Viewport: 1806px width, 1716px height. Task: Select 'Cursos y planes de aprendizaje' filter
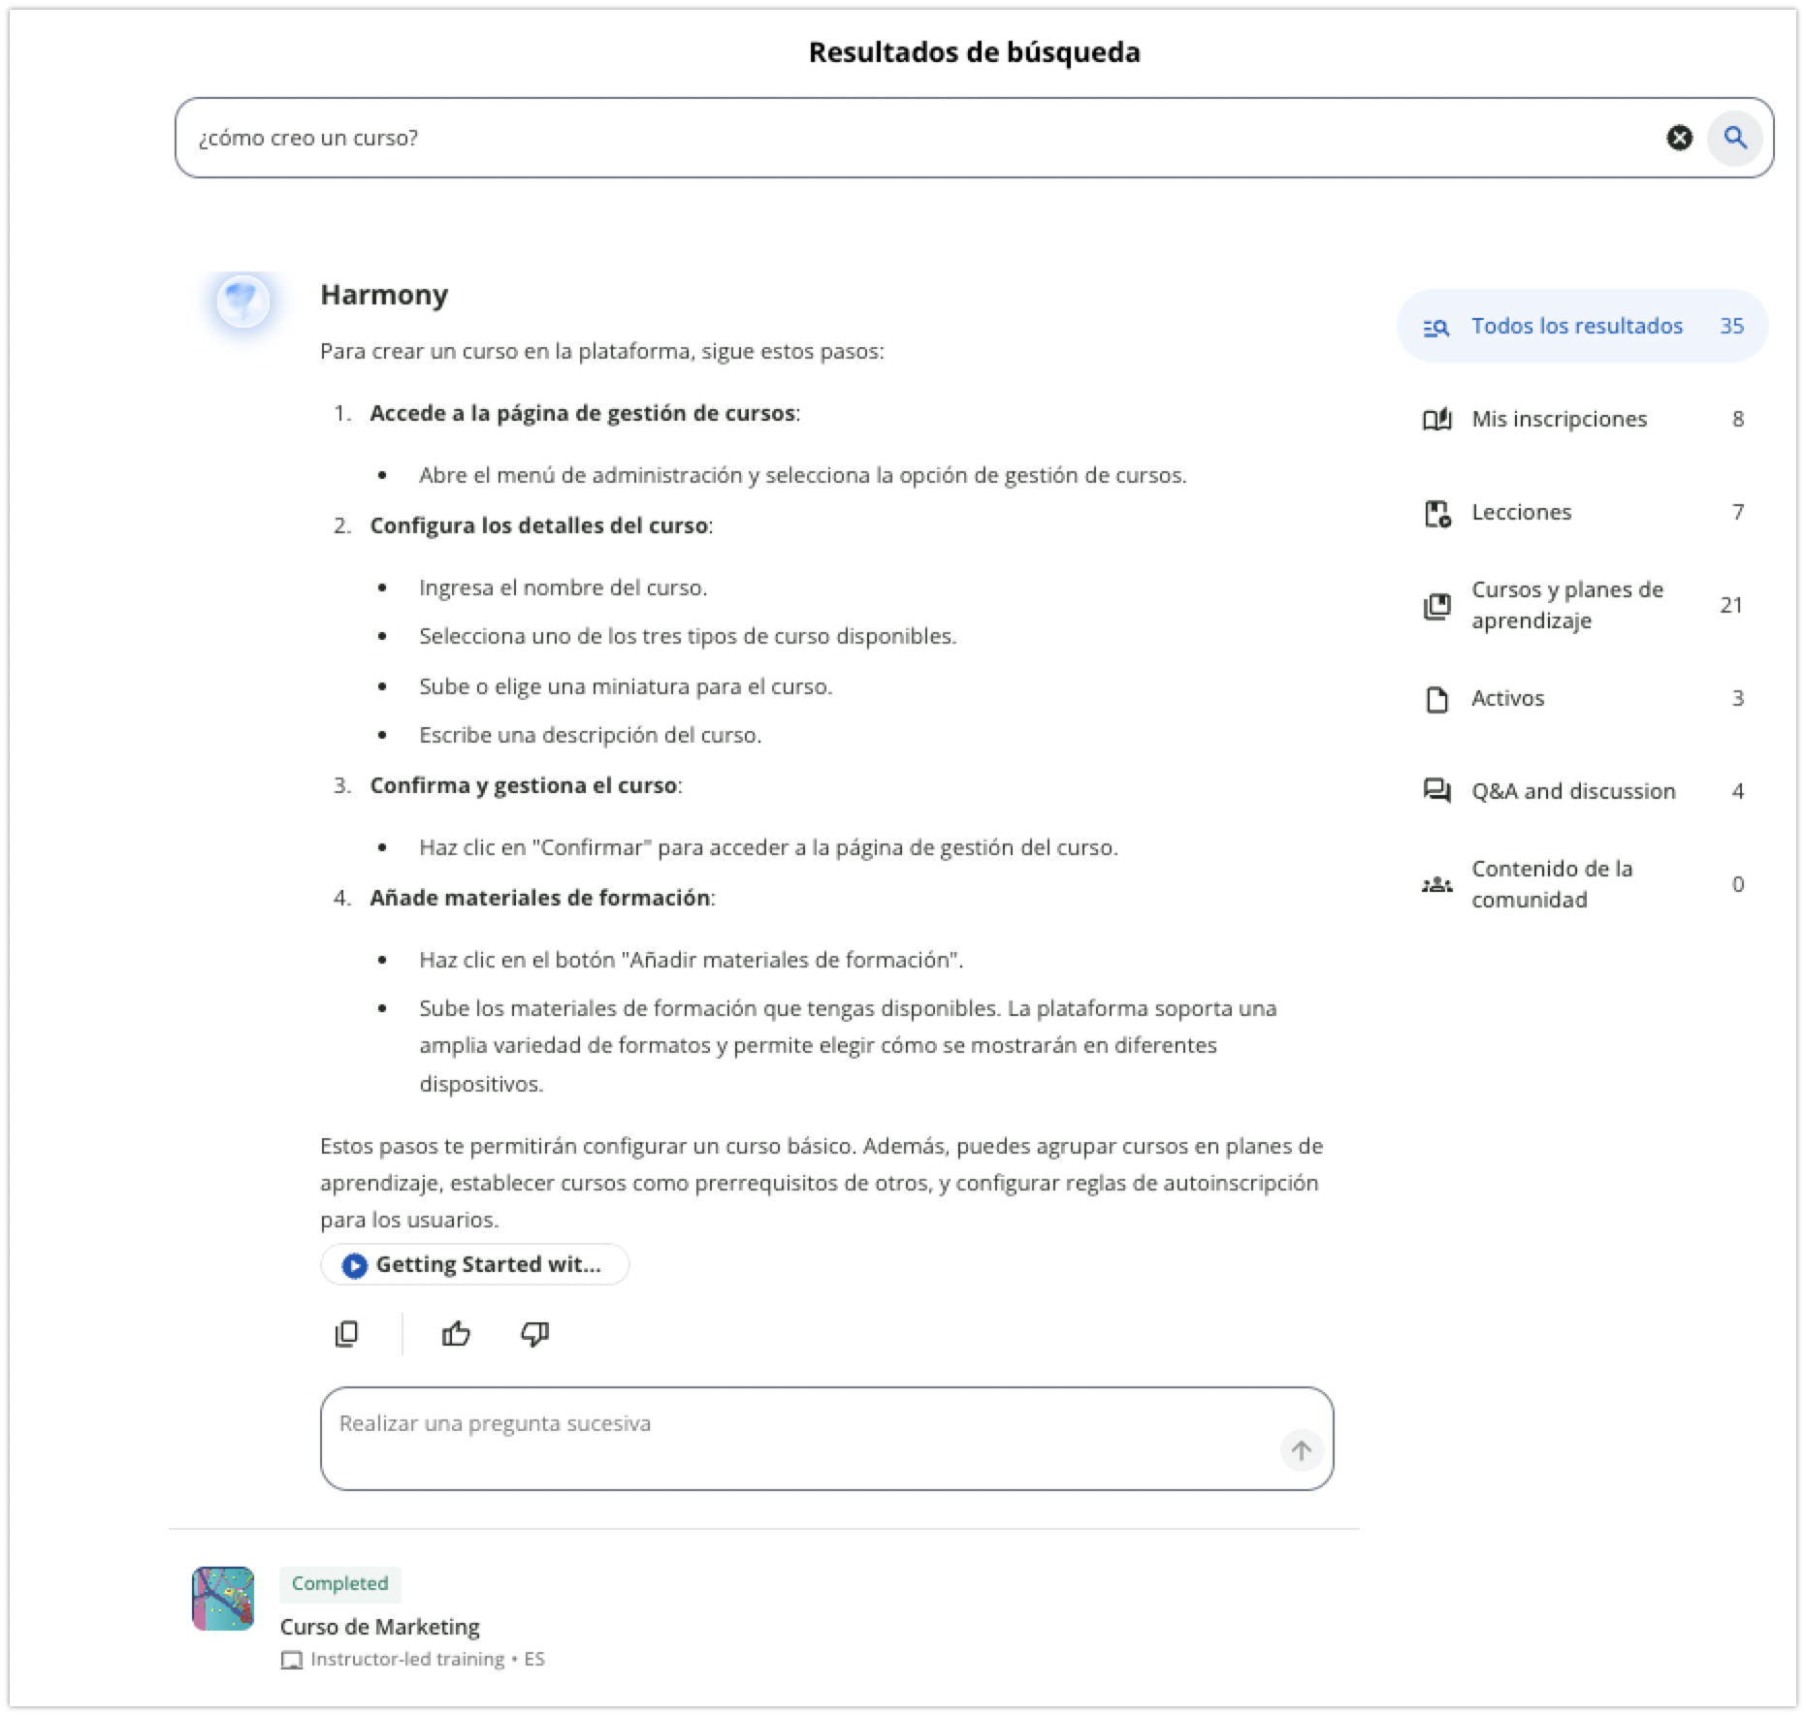click(1582, 605)
